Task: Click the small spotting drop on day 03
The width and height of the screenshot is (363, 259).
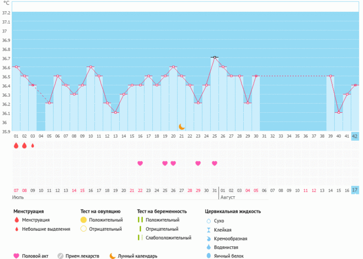Action: 33,146
